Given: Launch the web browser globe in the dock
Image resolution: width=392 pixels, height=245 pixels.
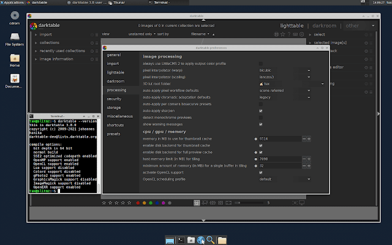Looking at the screenshot, I should pyautogui.click(x=201, y=240).
